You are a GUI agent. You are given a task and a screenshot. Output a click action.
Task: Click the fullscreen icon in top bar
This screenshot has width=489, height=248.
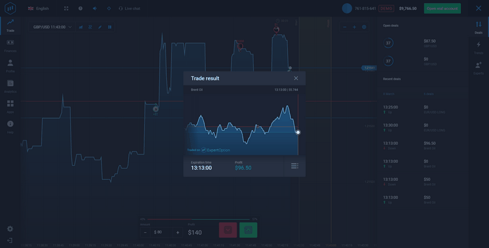[x=66, y=9]
